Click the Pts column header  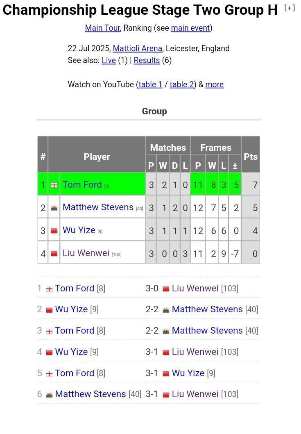click(250, 157)
